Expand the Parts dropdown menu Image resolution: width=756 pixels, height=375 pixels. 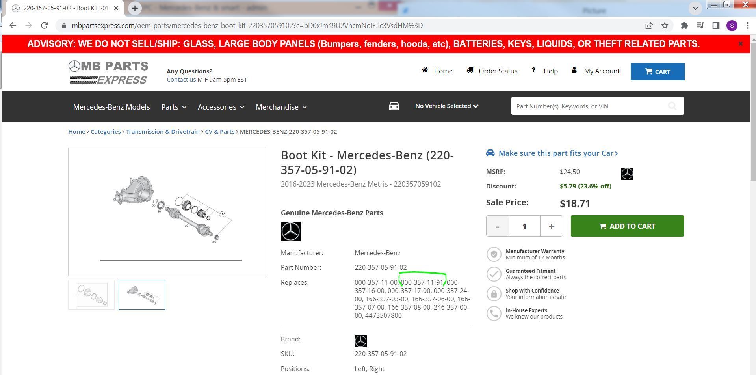click(x=174, y=107)
